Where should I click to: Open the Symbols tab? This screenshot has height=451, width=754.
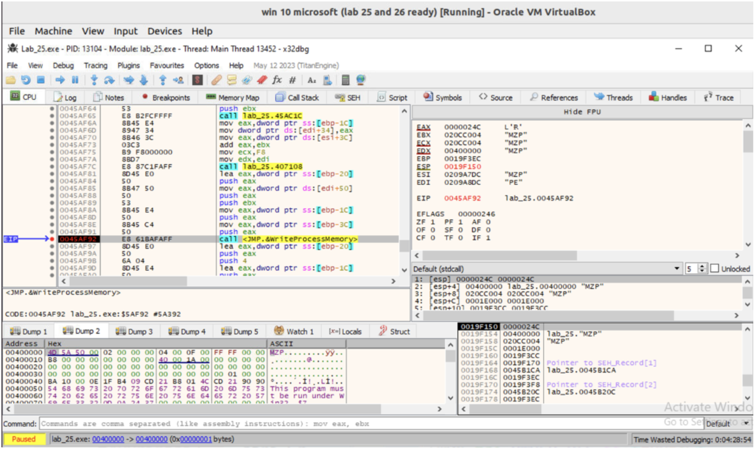442,98
